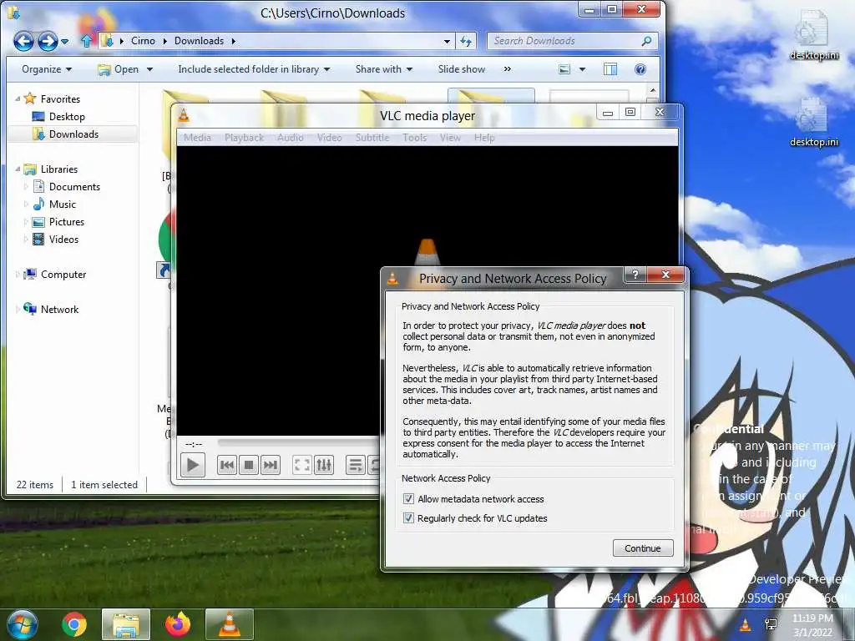Click Open toolbar button

coord(119,69)
